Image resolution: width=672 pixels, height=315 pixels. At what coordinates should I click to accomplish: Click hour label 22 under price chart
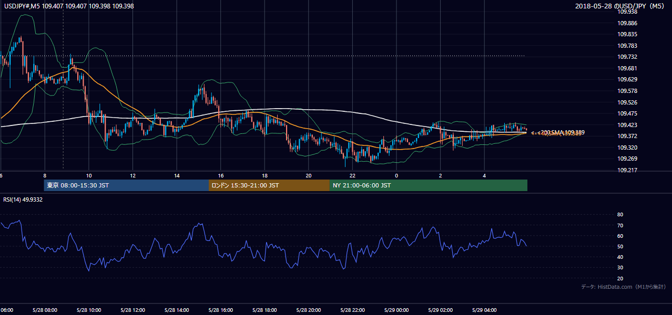pos(352,175)
